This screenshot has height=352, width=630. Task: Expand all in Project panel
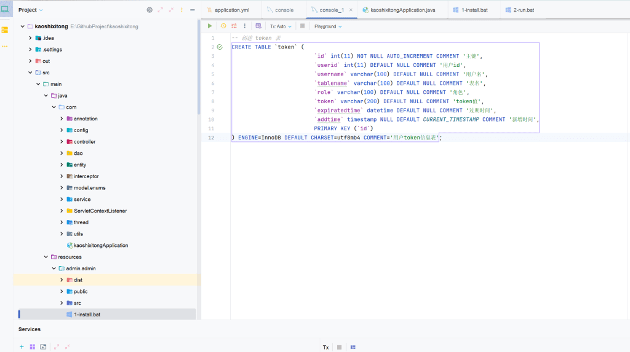pyautogui.click(x=161, y=10)
